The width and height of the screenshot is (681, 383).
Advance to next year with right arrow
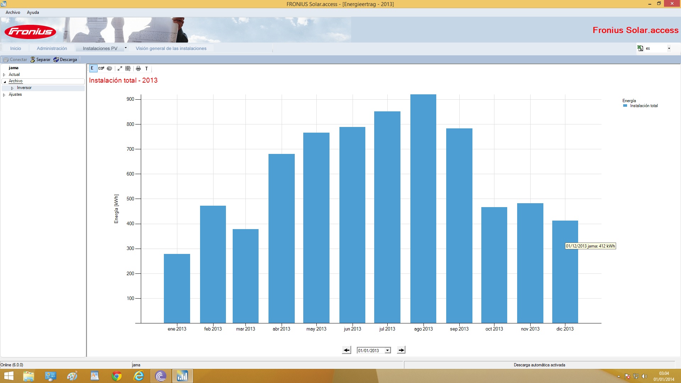pyautogui.click(x=401, y=350)
